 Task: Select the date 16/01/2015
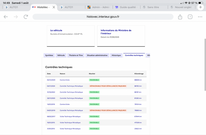point(51,123)
